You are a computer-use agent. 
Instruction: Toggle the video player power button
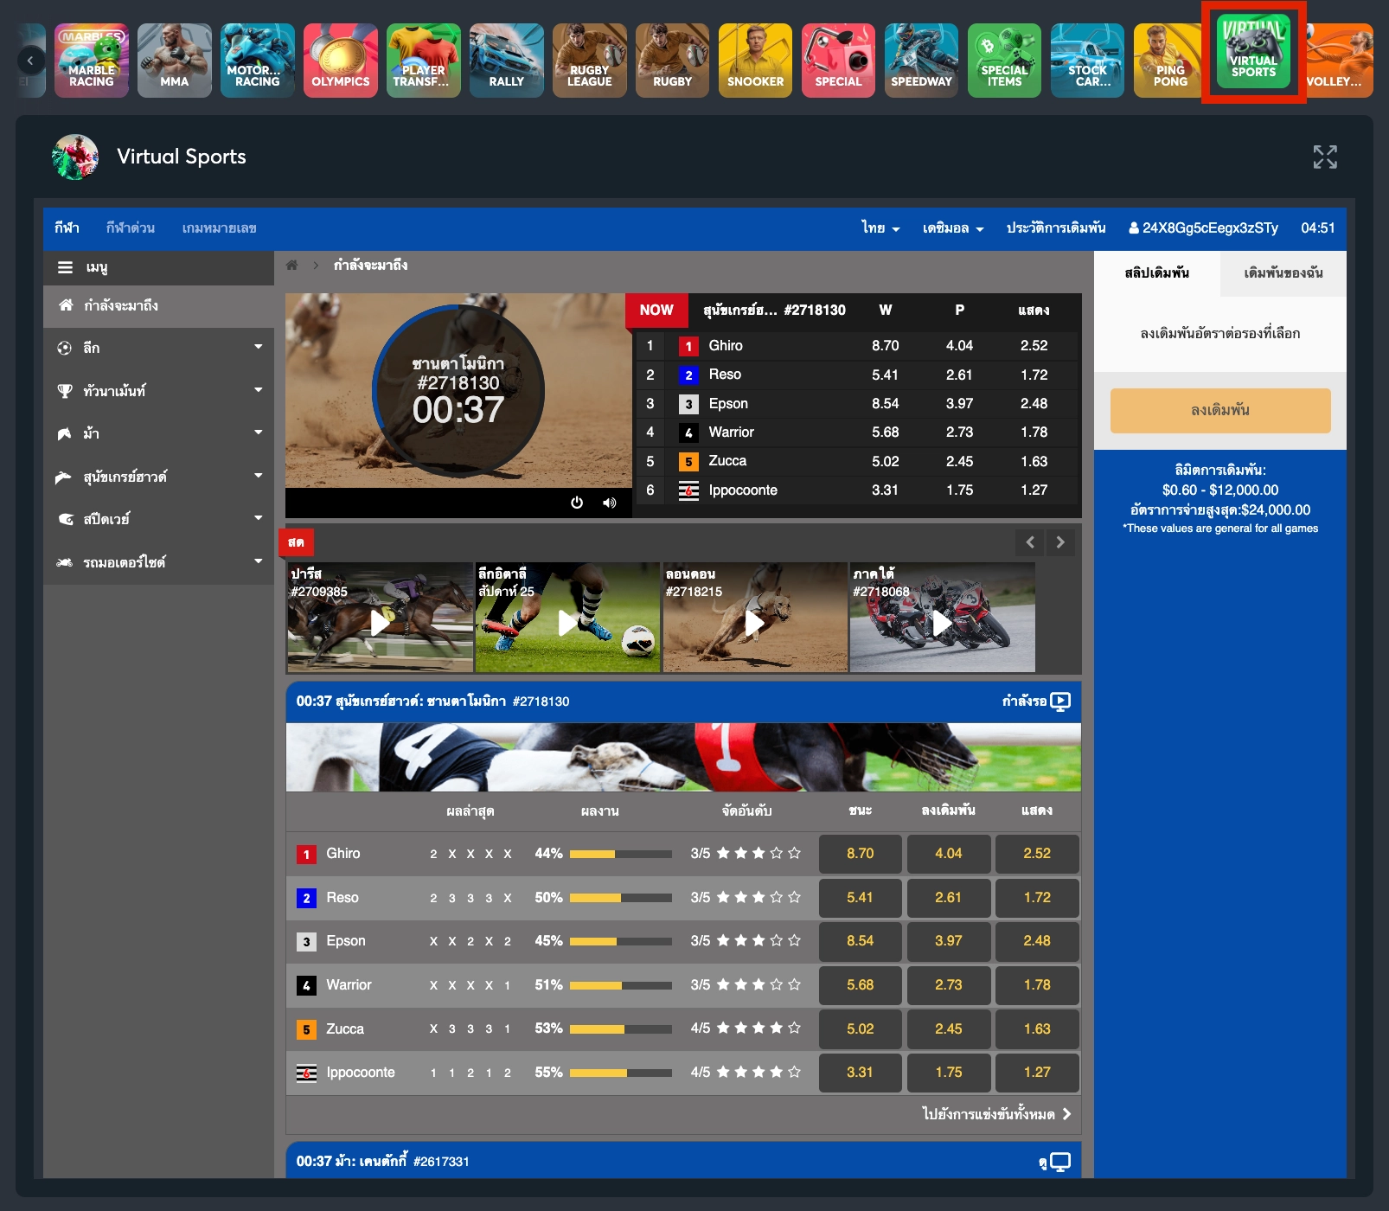577,503
